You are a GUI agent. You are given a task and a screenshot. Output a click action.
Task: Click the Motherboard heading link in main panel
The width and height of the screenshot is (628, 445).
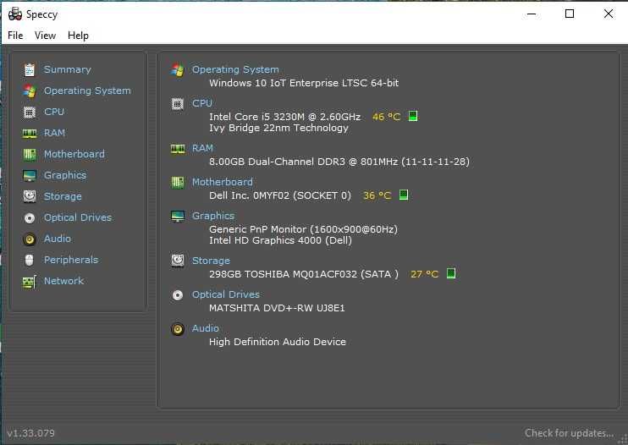[223, 182]
